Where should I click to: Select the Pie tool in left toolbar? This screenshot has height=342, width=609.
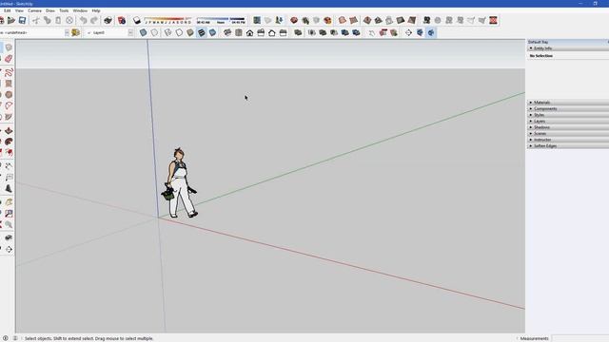point(9,117)
